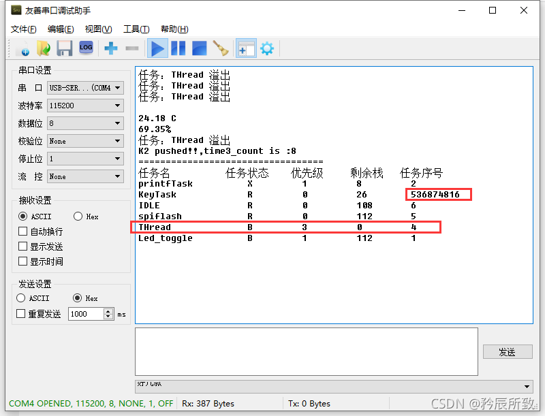Click COM4 OPENED status bar text
Image resolution: width=545 pixels, height=416 pixels.
pyautogui.click(x=91, y=404)
